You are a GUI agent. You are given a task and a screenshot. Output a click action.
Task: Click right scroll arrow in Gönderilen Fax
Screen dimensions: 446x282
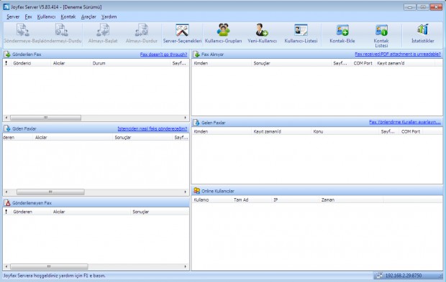tap(185, 118)
